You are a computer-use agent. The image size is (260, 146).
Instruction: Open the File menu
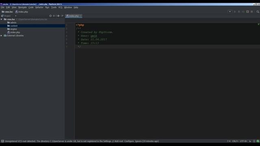point(2,7)
